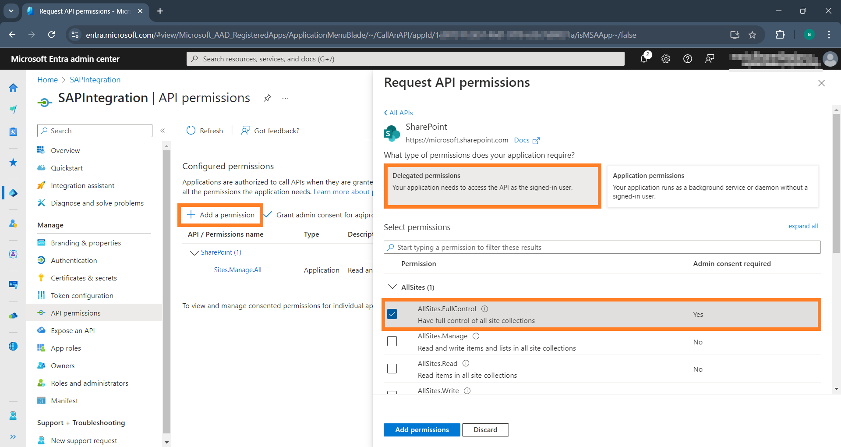Screen dimensions: 841x447
Task: Click the info icon next to AllSites.Write
Action: point(467,390)
